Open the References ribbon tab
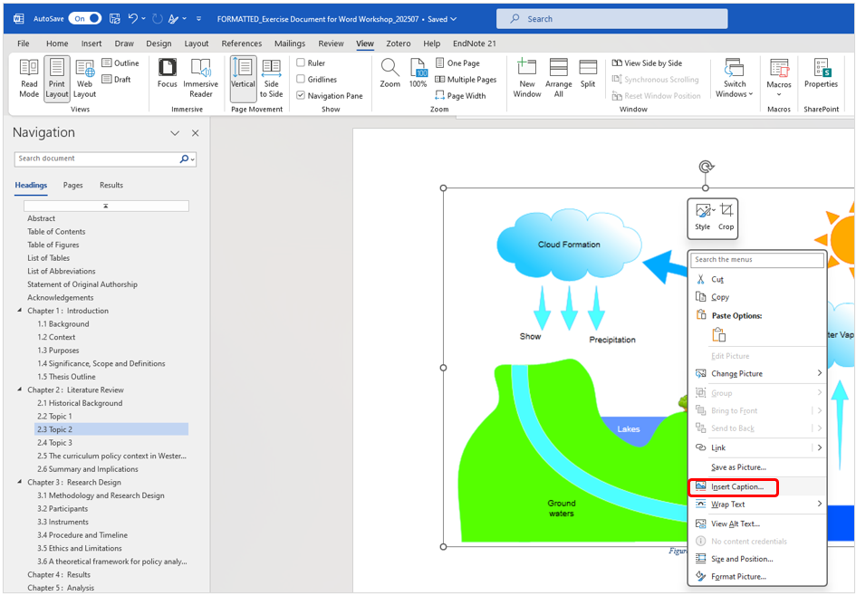The height and width of the screenshot is (596, 856). click(241, 43)
